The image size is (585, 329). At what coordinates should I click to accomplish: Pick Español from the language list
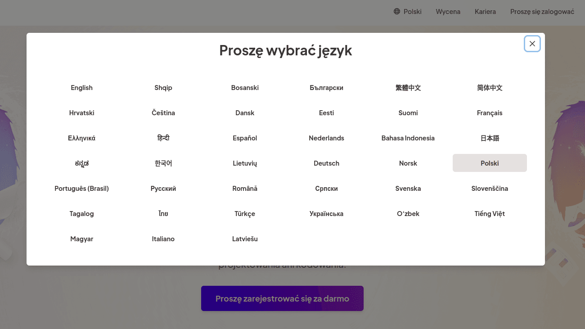(x=245, y=138)
